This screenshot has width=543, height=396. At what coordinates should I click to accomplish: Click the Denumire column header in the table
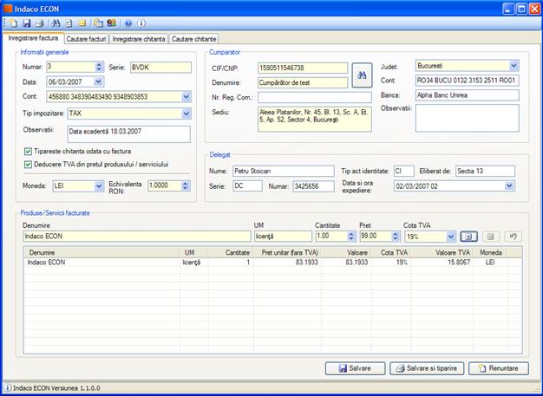(x=101, y=253)
